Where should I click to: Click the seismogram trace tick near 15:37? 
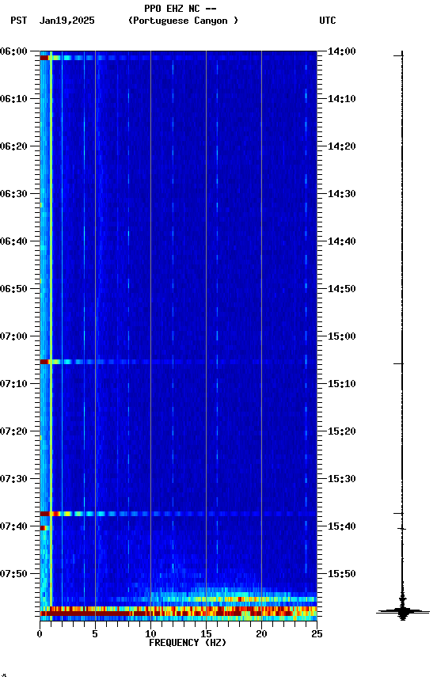pyautogui.click(x=399, y=514)
